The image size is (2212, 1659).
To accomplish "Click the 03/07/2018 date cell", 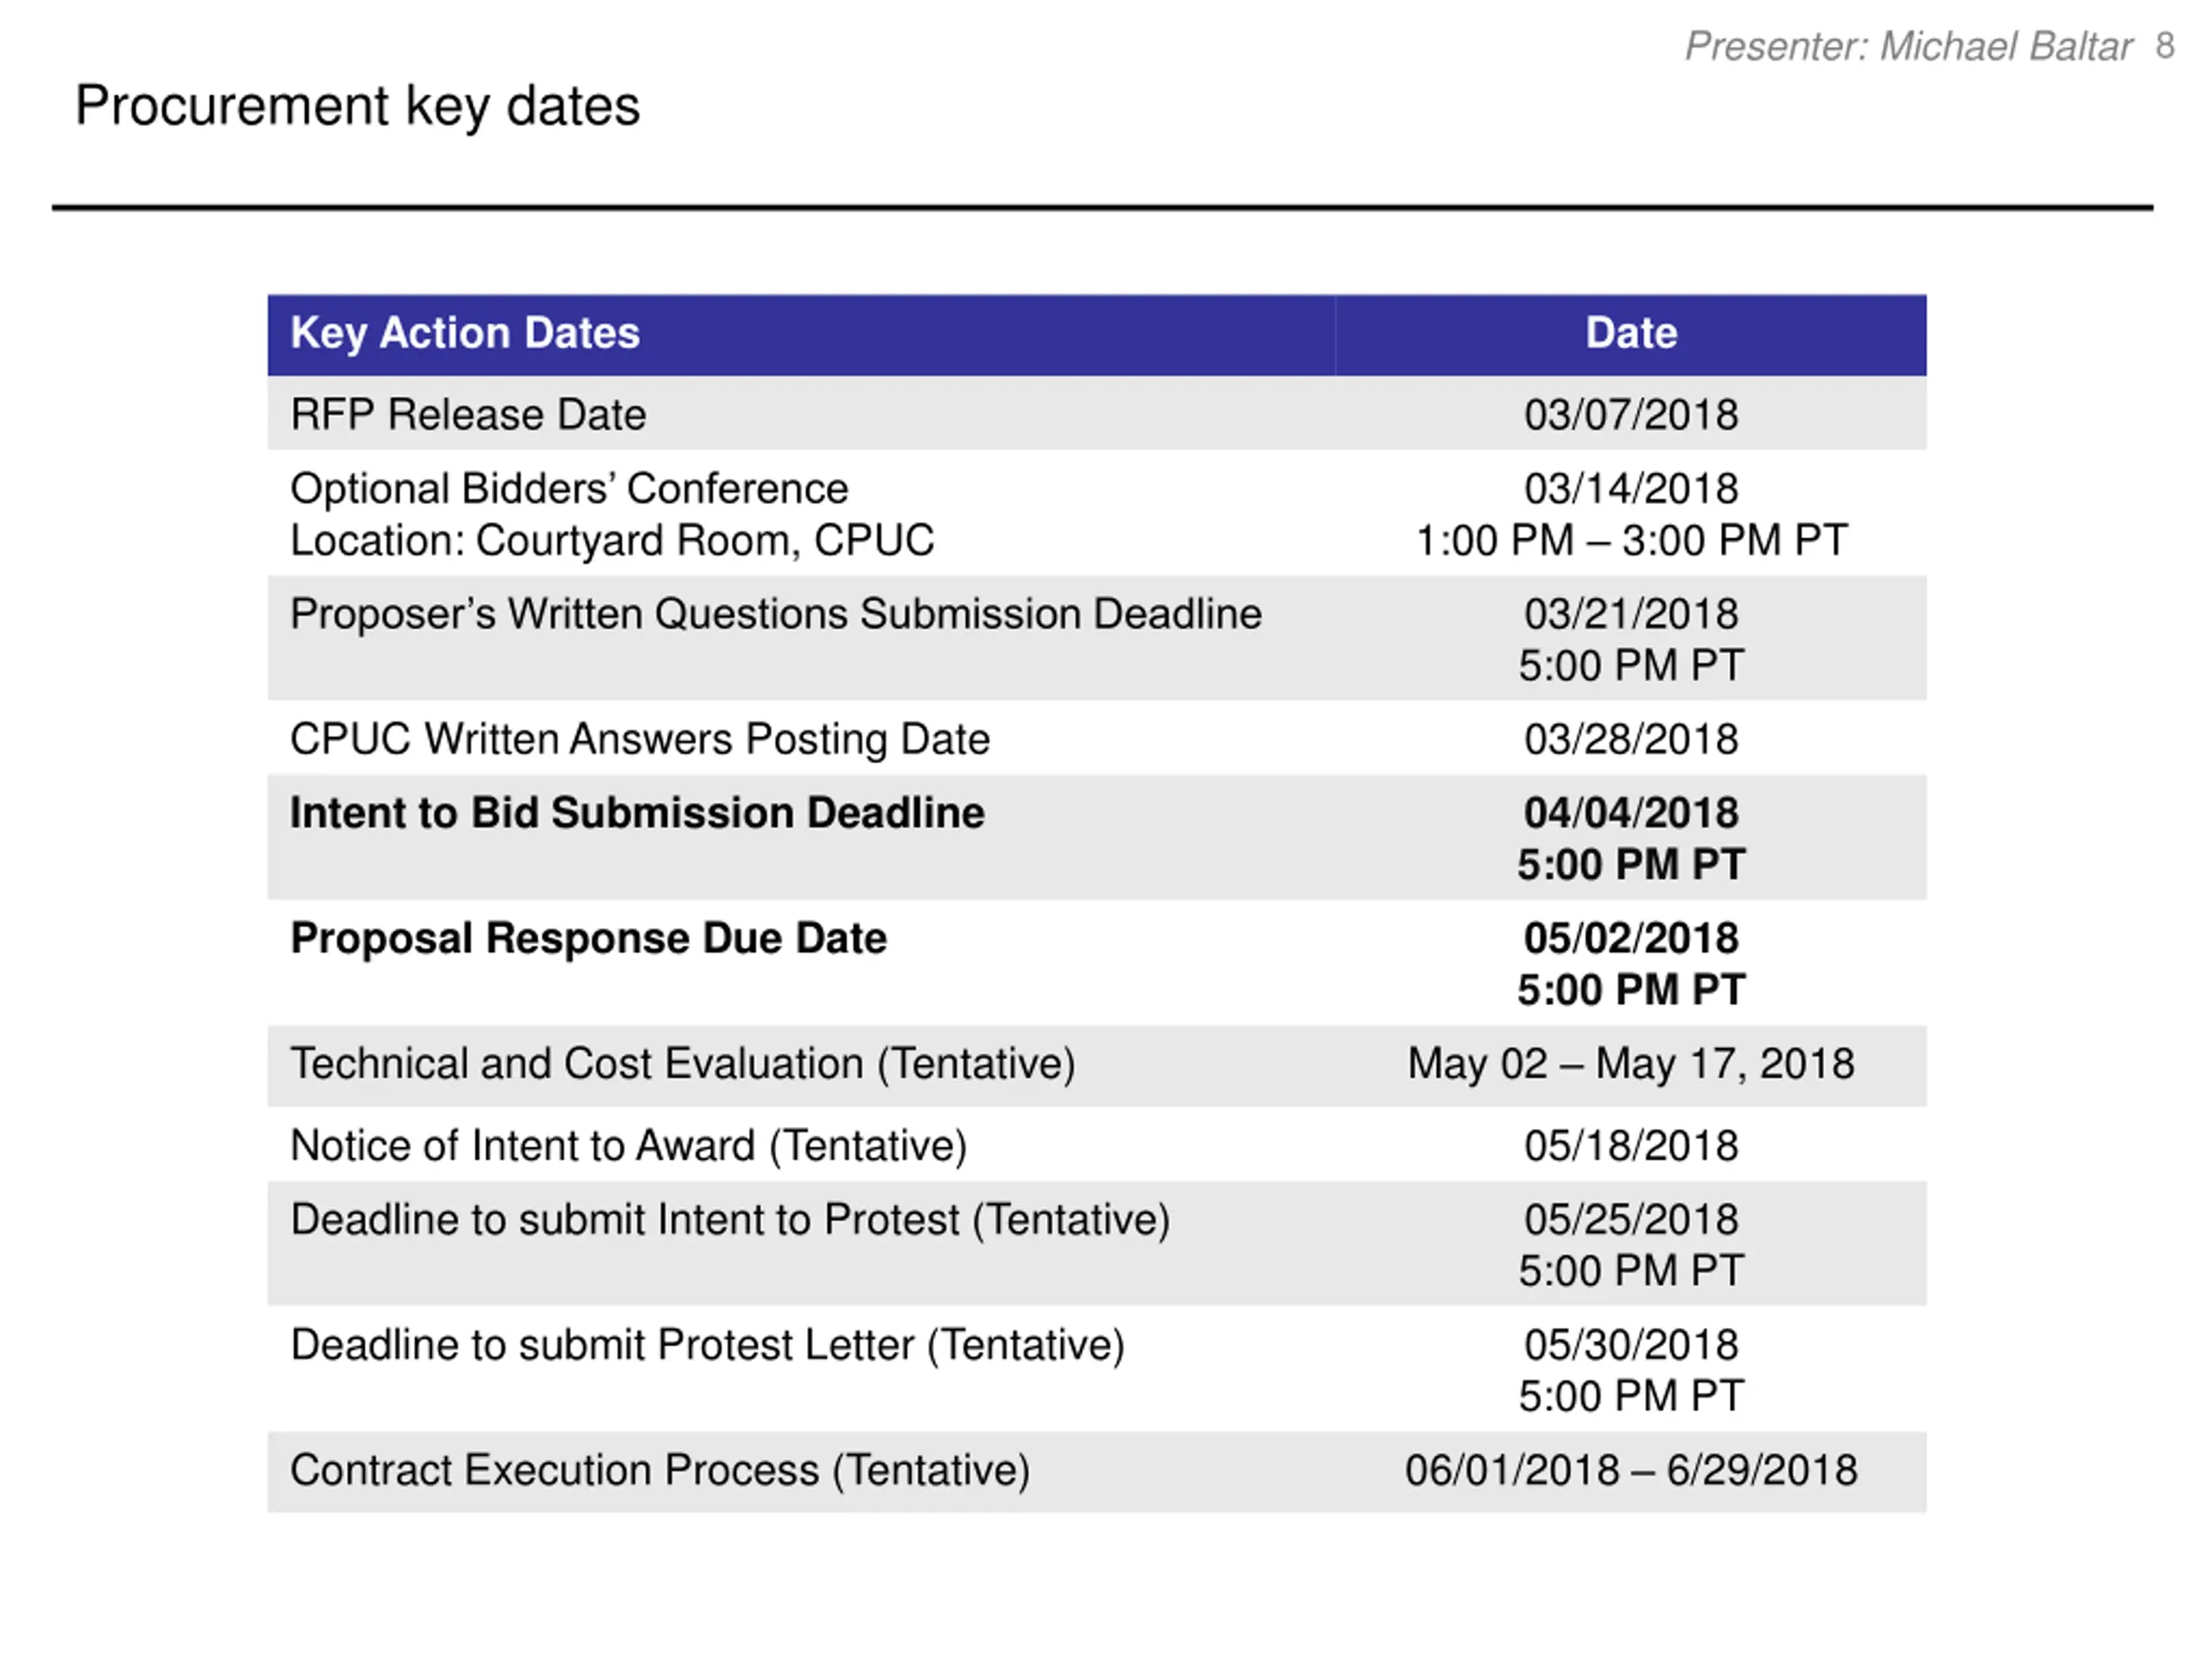I will [x=1631, y=415].
